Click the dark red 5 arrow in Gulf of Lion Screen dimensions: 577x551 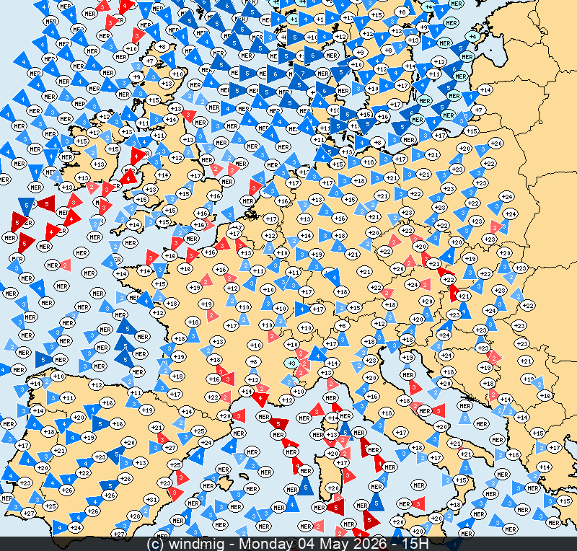coord(280,424)
